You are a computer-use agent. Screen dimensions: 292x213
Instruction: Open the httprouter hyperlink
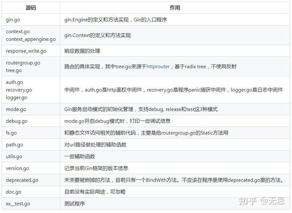click(x=158, y=66)
